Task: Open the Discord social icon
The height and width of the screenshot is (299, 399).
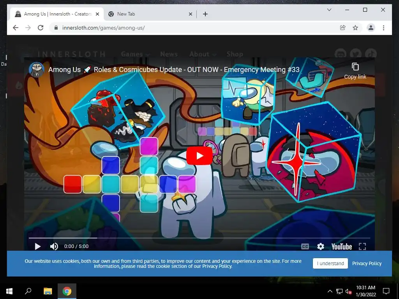Action: pyautogui.click(x=341, y=54)
